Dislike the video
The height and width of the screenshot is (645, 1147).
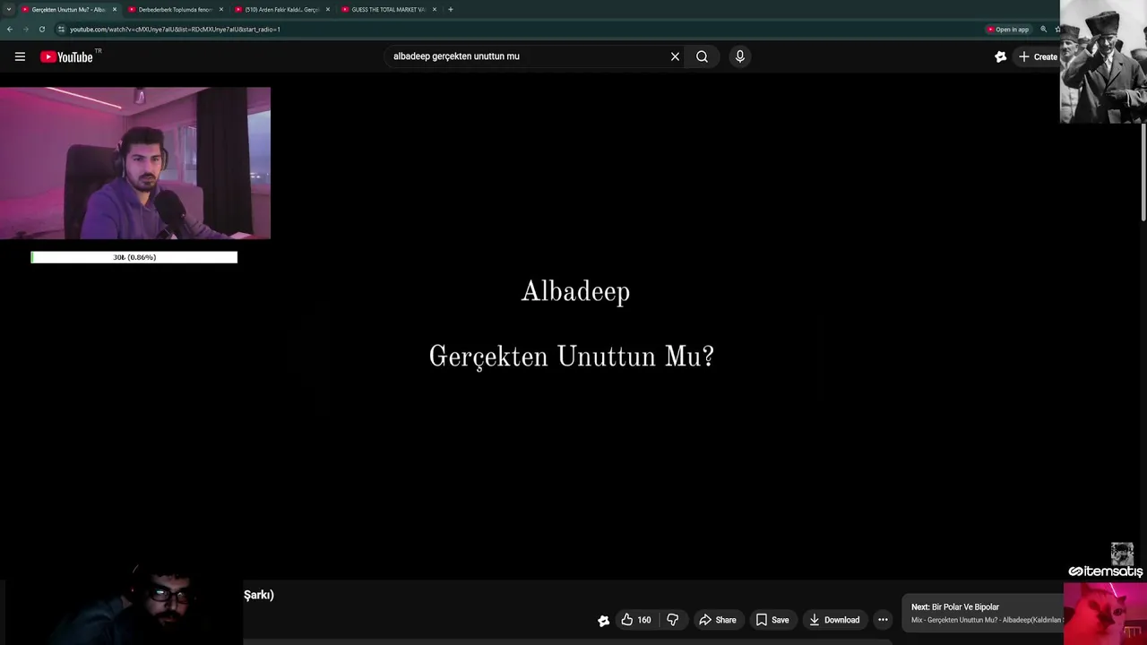[x=672, y=620]
